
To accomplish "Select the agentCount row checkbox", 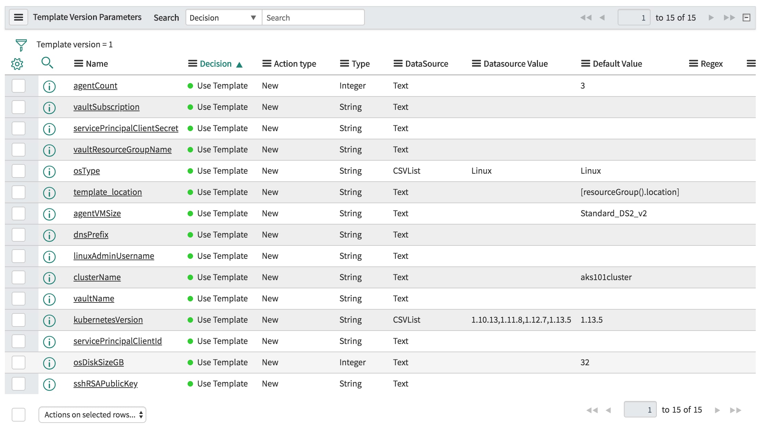I will click(19, 86).
